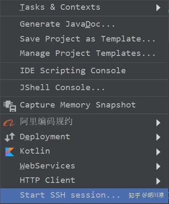Click the Deployment up-down arrows icon
This screenshot has height=204, width=169.
[10, 137]
